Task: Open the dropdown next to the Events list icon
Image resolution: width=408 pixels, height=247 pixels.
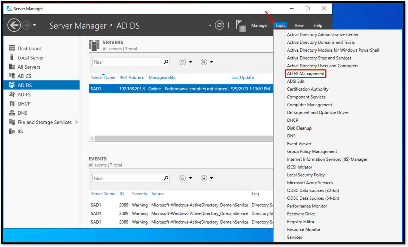Action: point(191,178)
